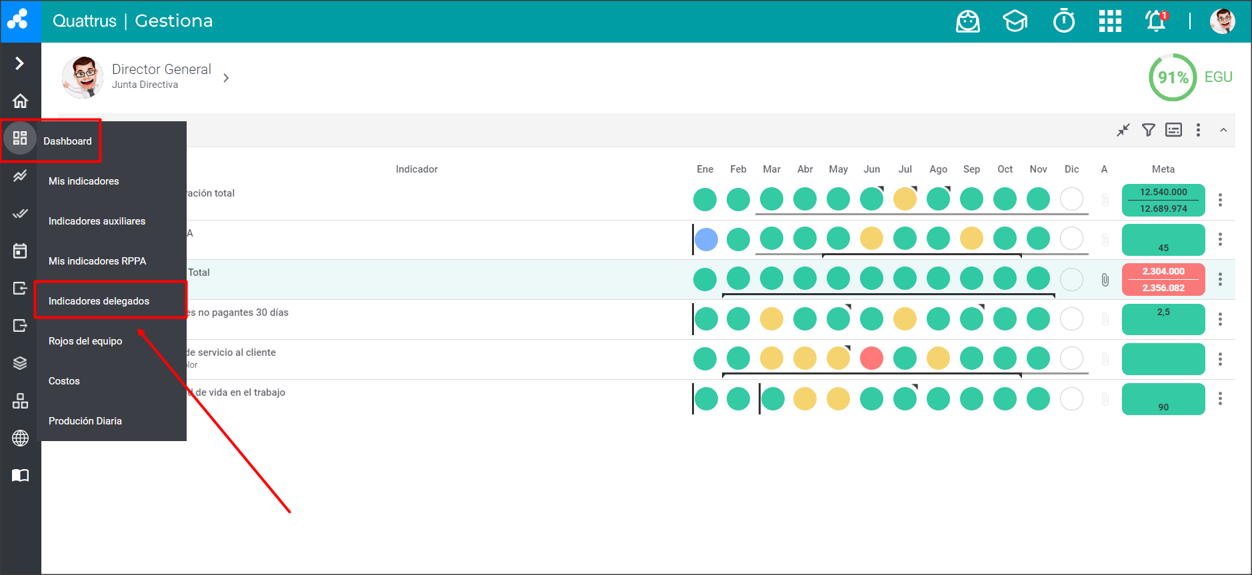Expand the Director General chevron
This screenshot has height=575, width=1252.
click(226, 78)
